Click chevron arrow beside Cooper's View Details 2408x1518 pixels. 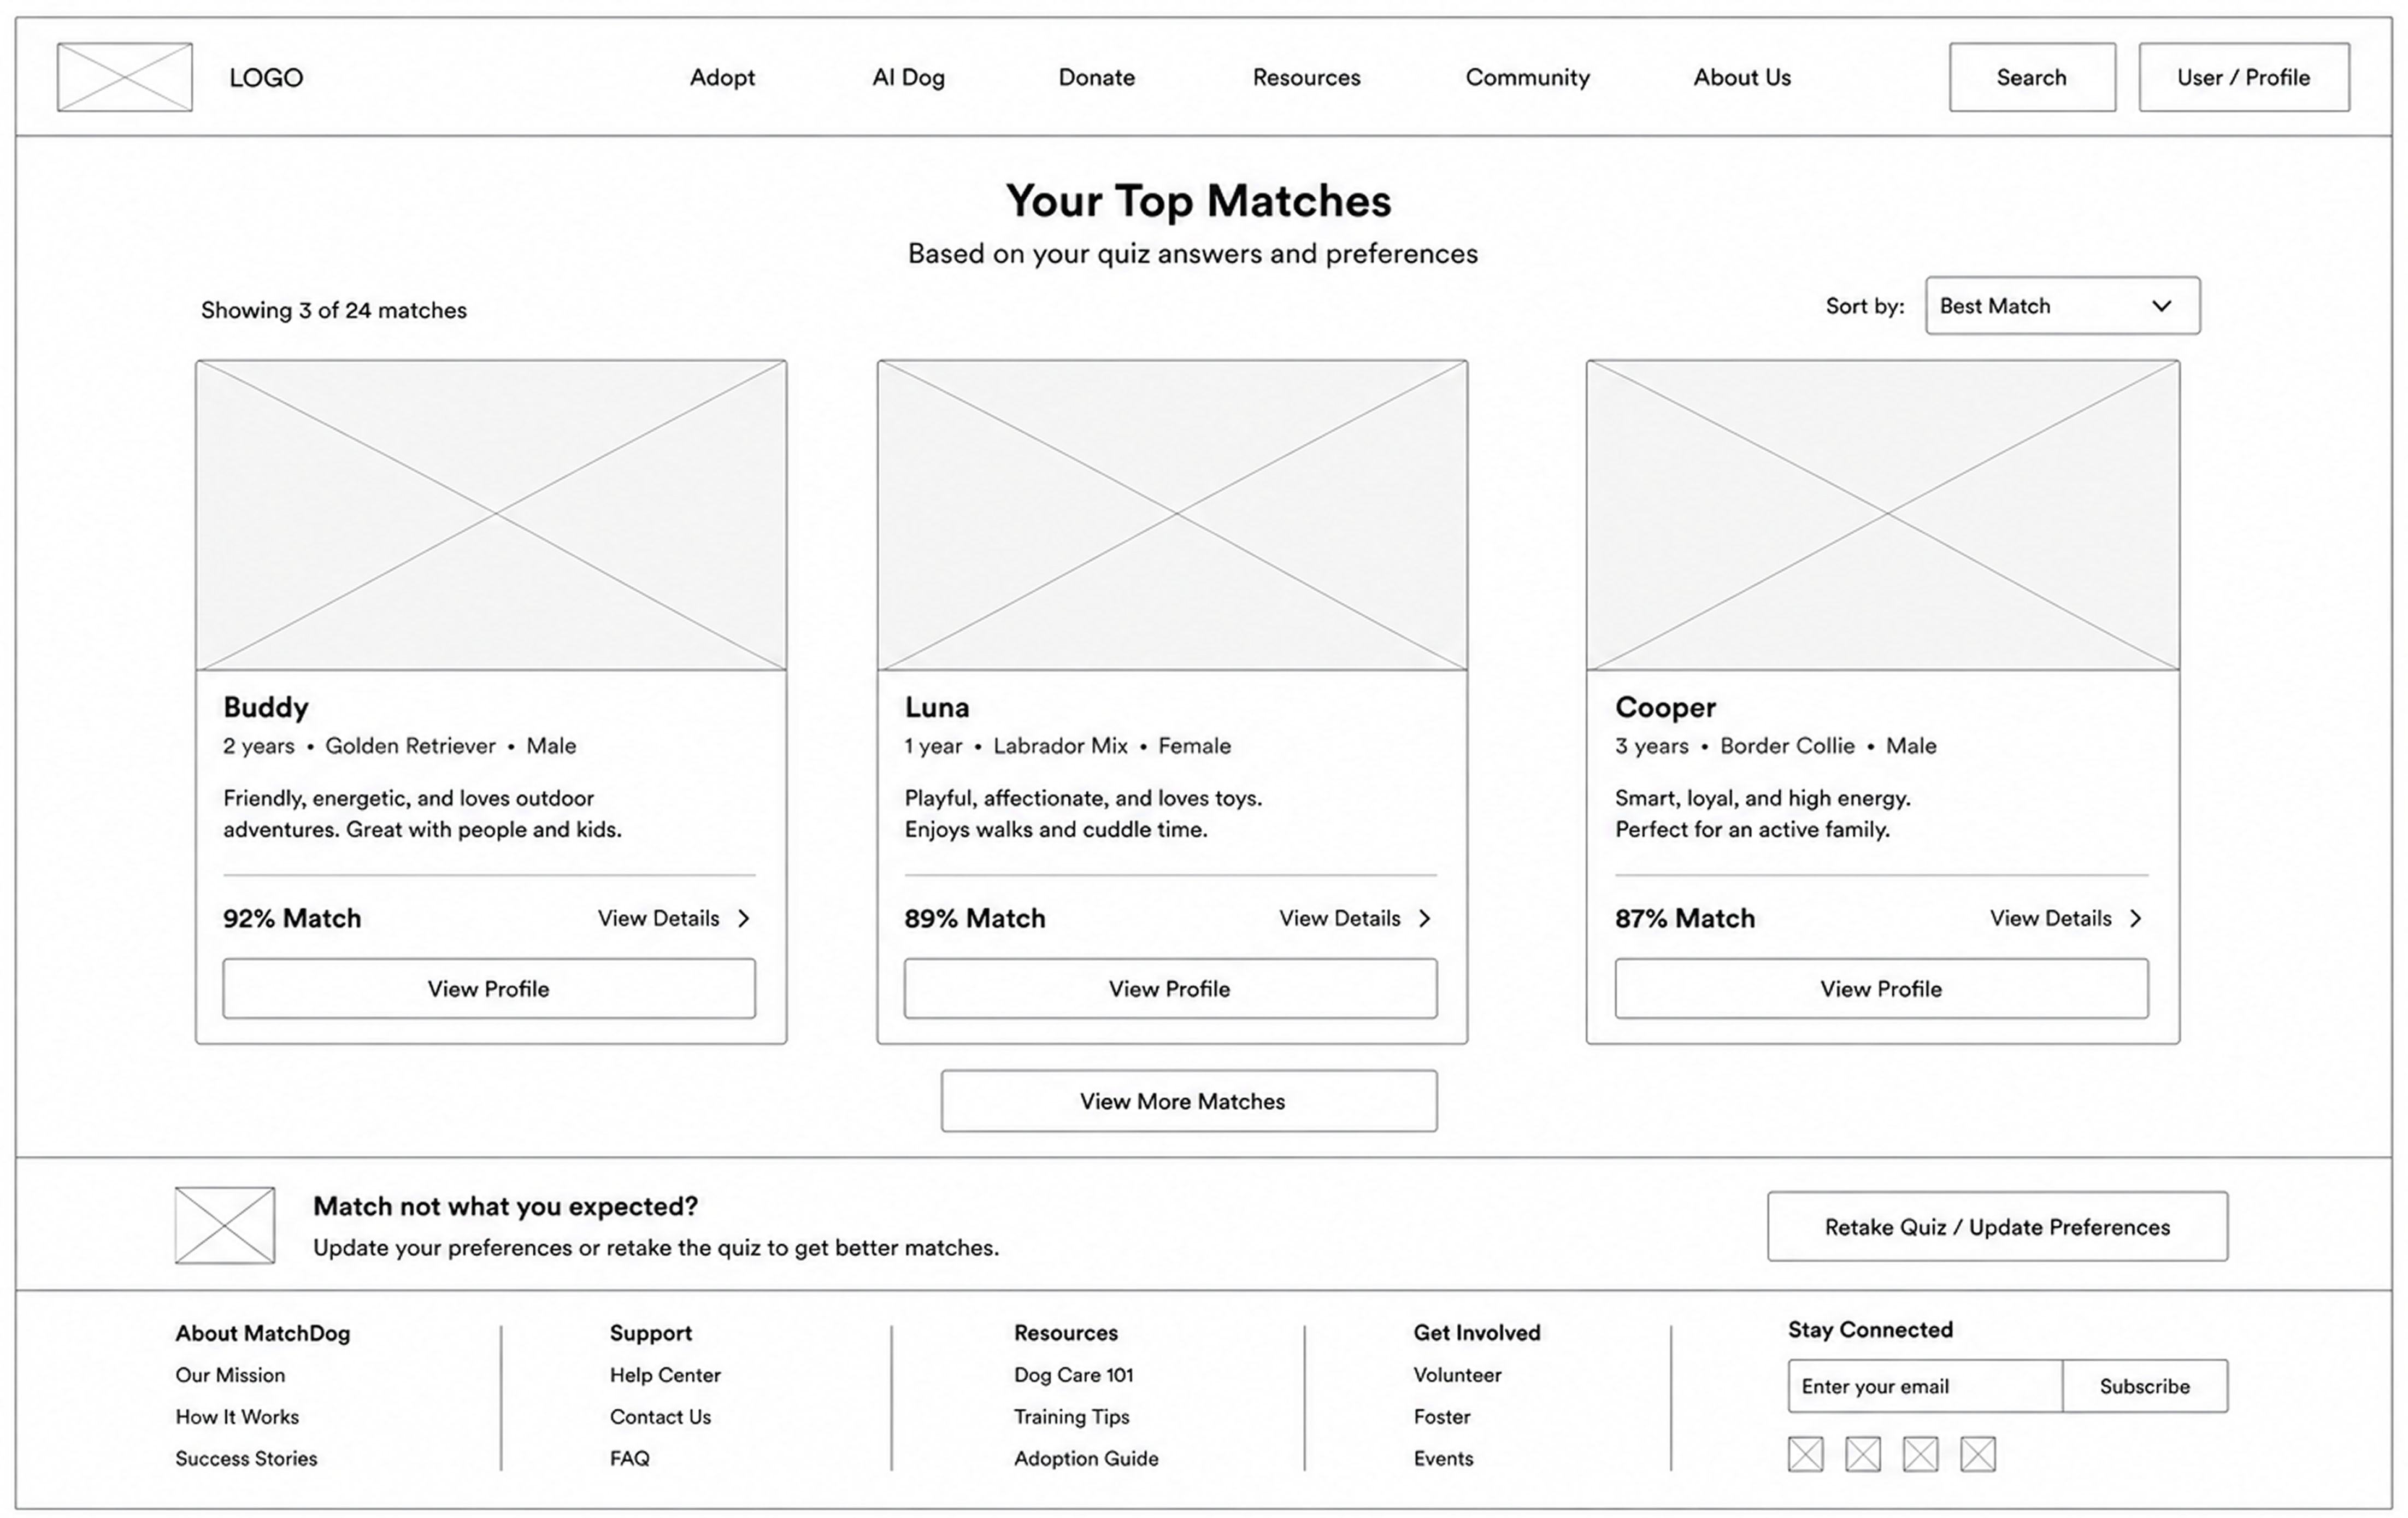[x=2136, y=918]
